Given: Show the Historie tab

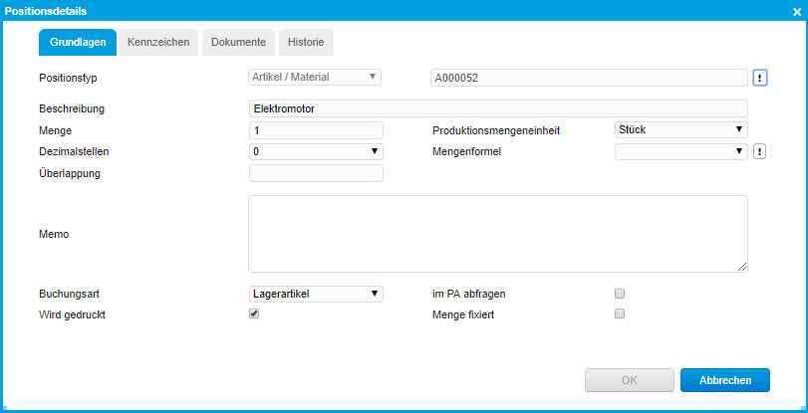Looking at the screenshot, I should [305, 42].
